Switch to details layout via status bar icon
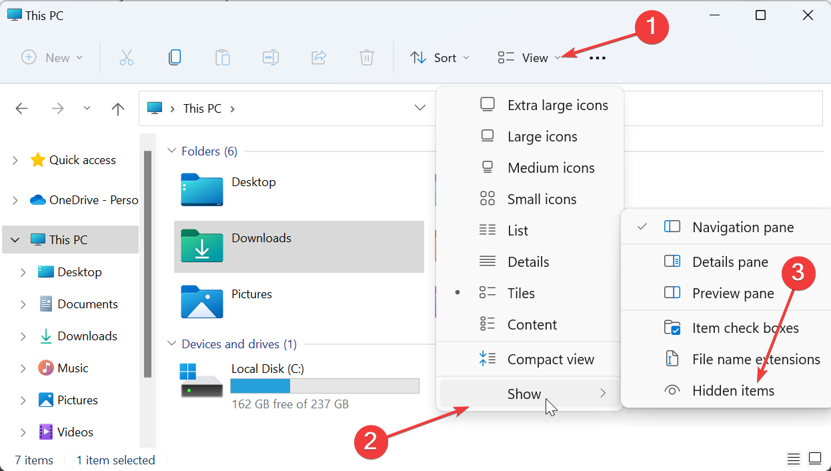The width and height of the screenshot is (831, 471). click(x=793, y=458)
